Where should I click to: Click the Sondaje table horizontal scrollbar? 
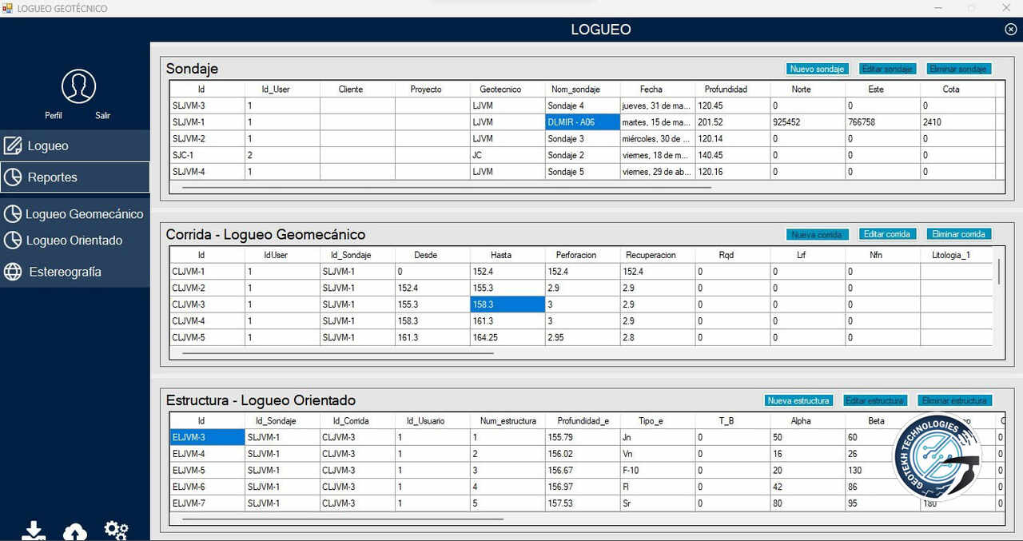coord(446,189)
